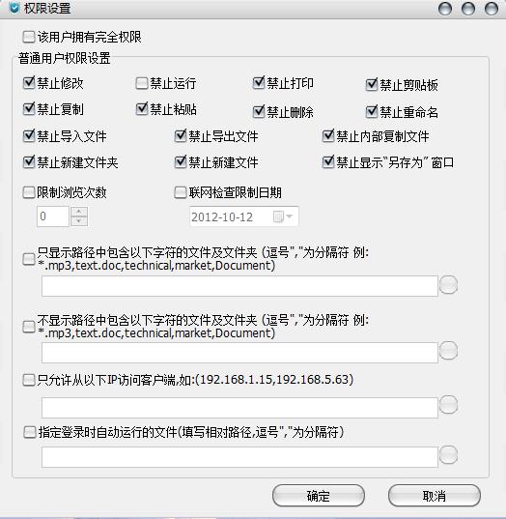Increase browse count with the up arrow
This screenshot has width=506, height=519.
(x=79, y=212)
